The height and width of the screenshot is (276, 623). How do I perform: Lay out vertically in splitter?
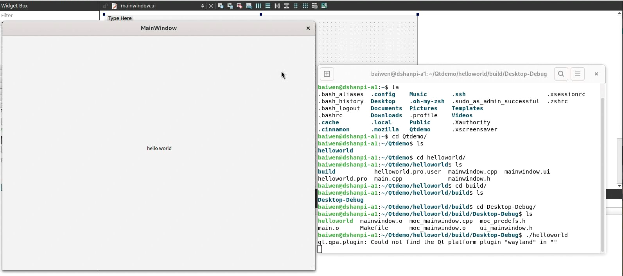point(287,6)
